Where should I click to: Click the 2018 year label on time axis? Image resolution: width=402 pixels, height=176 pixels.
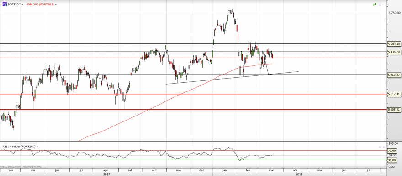(x=299, y=174)
